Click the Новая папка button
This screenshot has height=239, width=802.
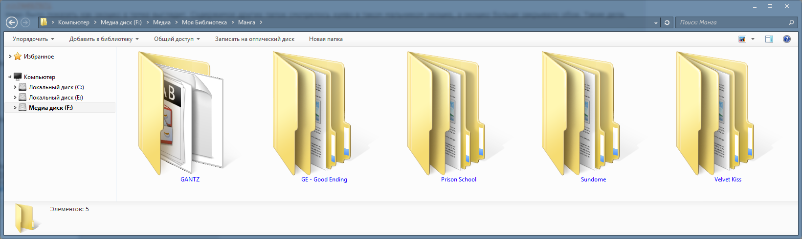click(x=326, y=39)
